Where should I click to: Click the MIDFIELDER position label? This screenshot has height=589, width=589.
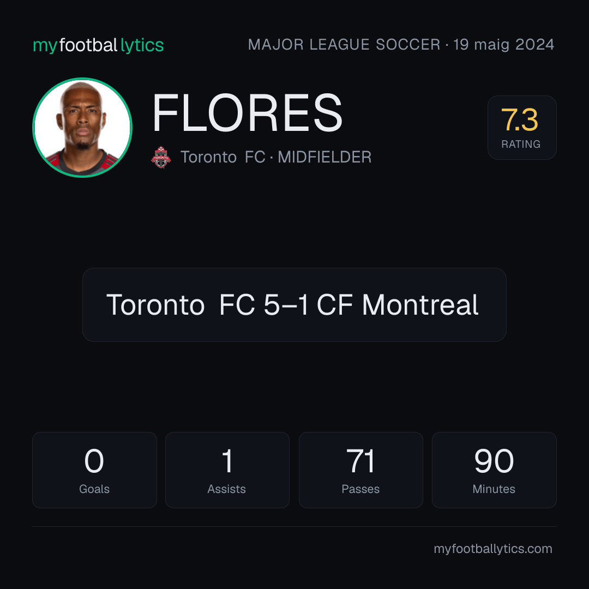[324, 157]
